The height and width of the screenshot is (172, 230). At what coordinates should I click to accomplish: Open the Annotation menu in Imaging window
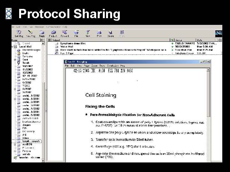pos(113,66)
